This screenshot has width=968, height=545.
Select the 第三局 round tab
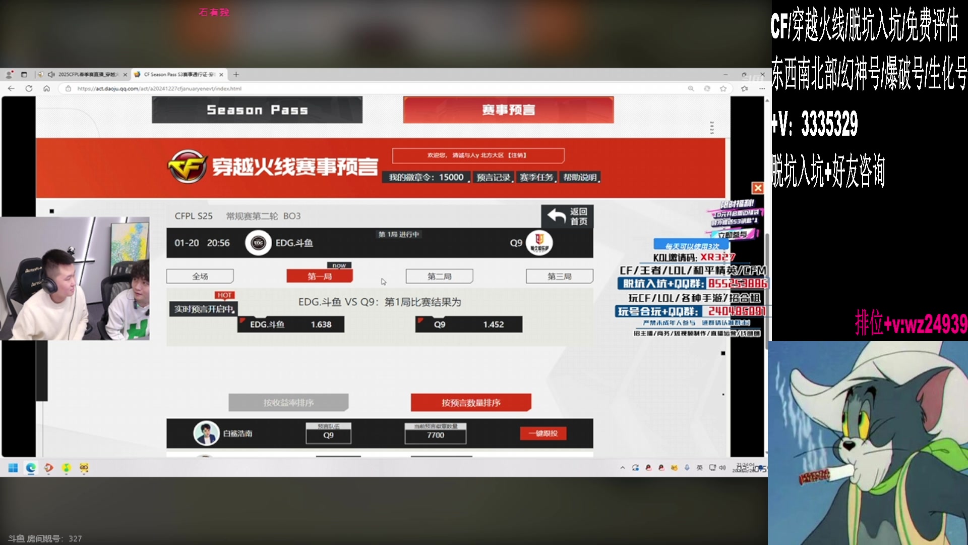(x=560, y=277)
